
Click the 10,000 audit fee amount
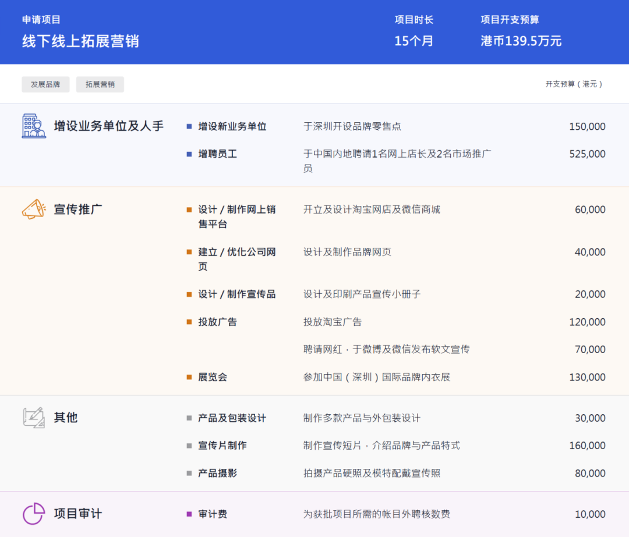590,514
